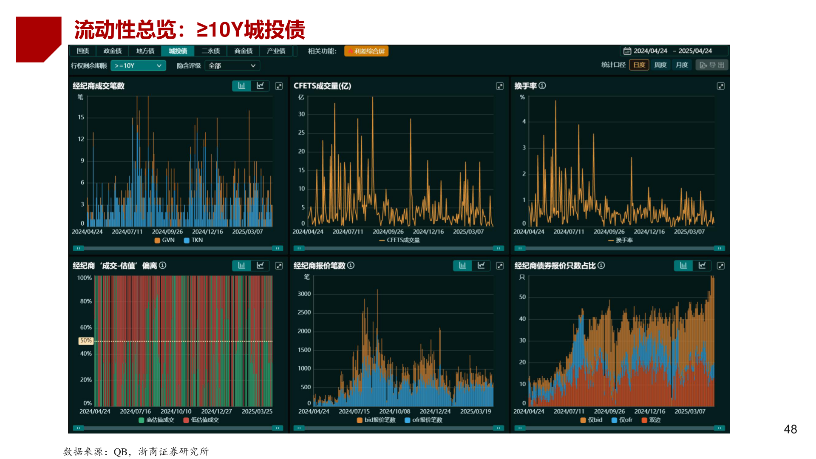Switch 经纪商债券报价只数占比 to line view
The height and width of the screenshot is (459, 816).
[x=702, y=266]
